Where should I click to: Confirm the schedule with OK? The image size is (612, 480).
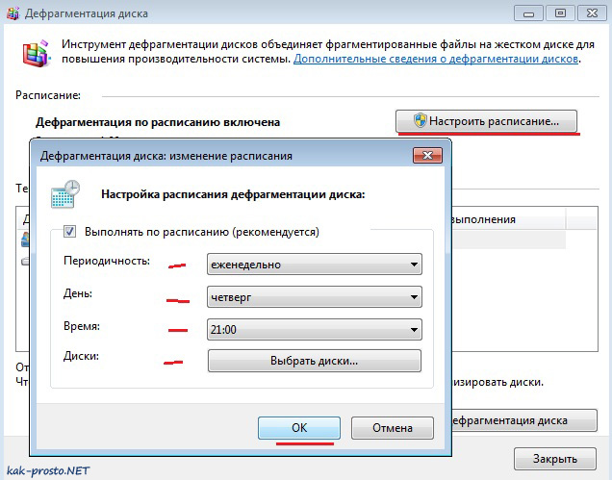click(x=299, y=428)
